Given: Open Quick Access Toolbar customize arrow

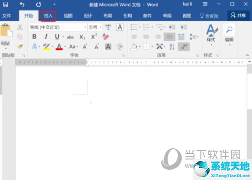Looking at the screenshot, I should tap(55, 4).
